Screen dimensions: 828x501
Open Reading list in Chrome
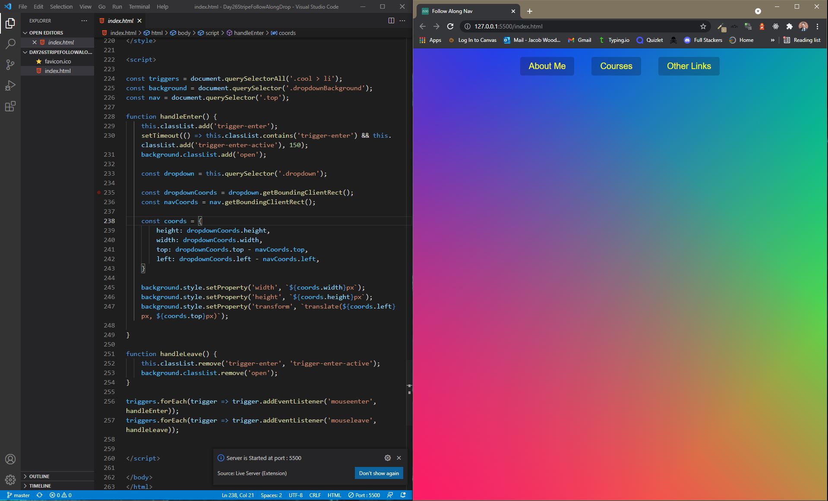click(802, 40)
